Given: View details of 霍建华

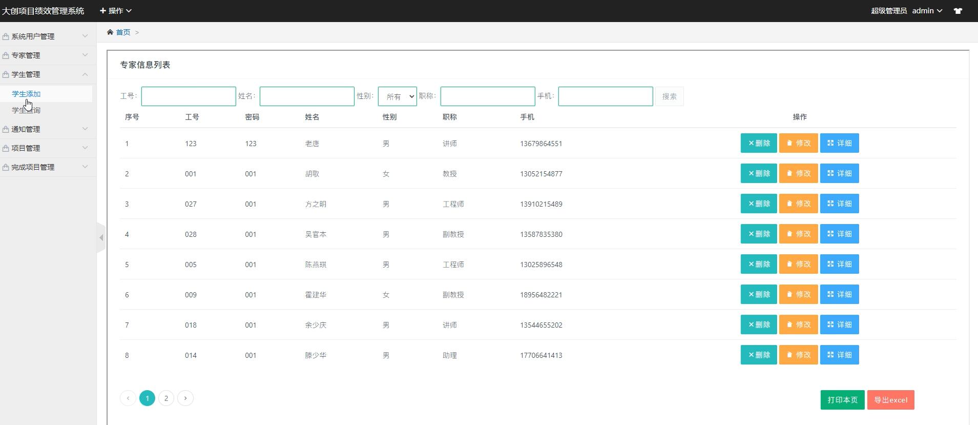Looking at the screenshot, I should coord(840,294).
